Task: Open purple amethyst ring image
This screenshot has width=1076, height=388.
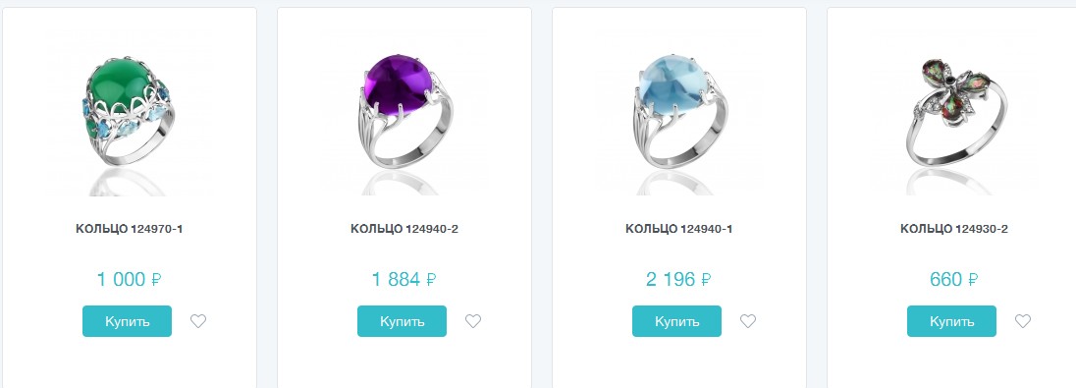Action: pos(404,113)
